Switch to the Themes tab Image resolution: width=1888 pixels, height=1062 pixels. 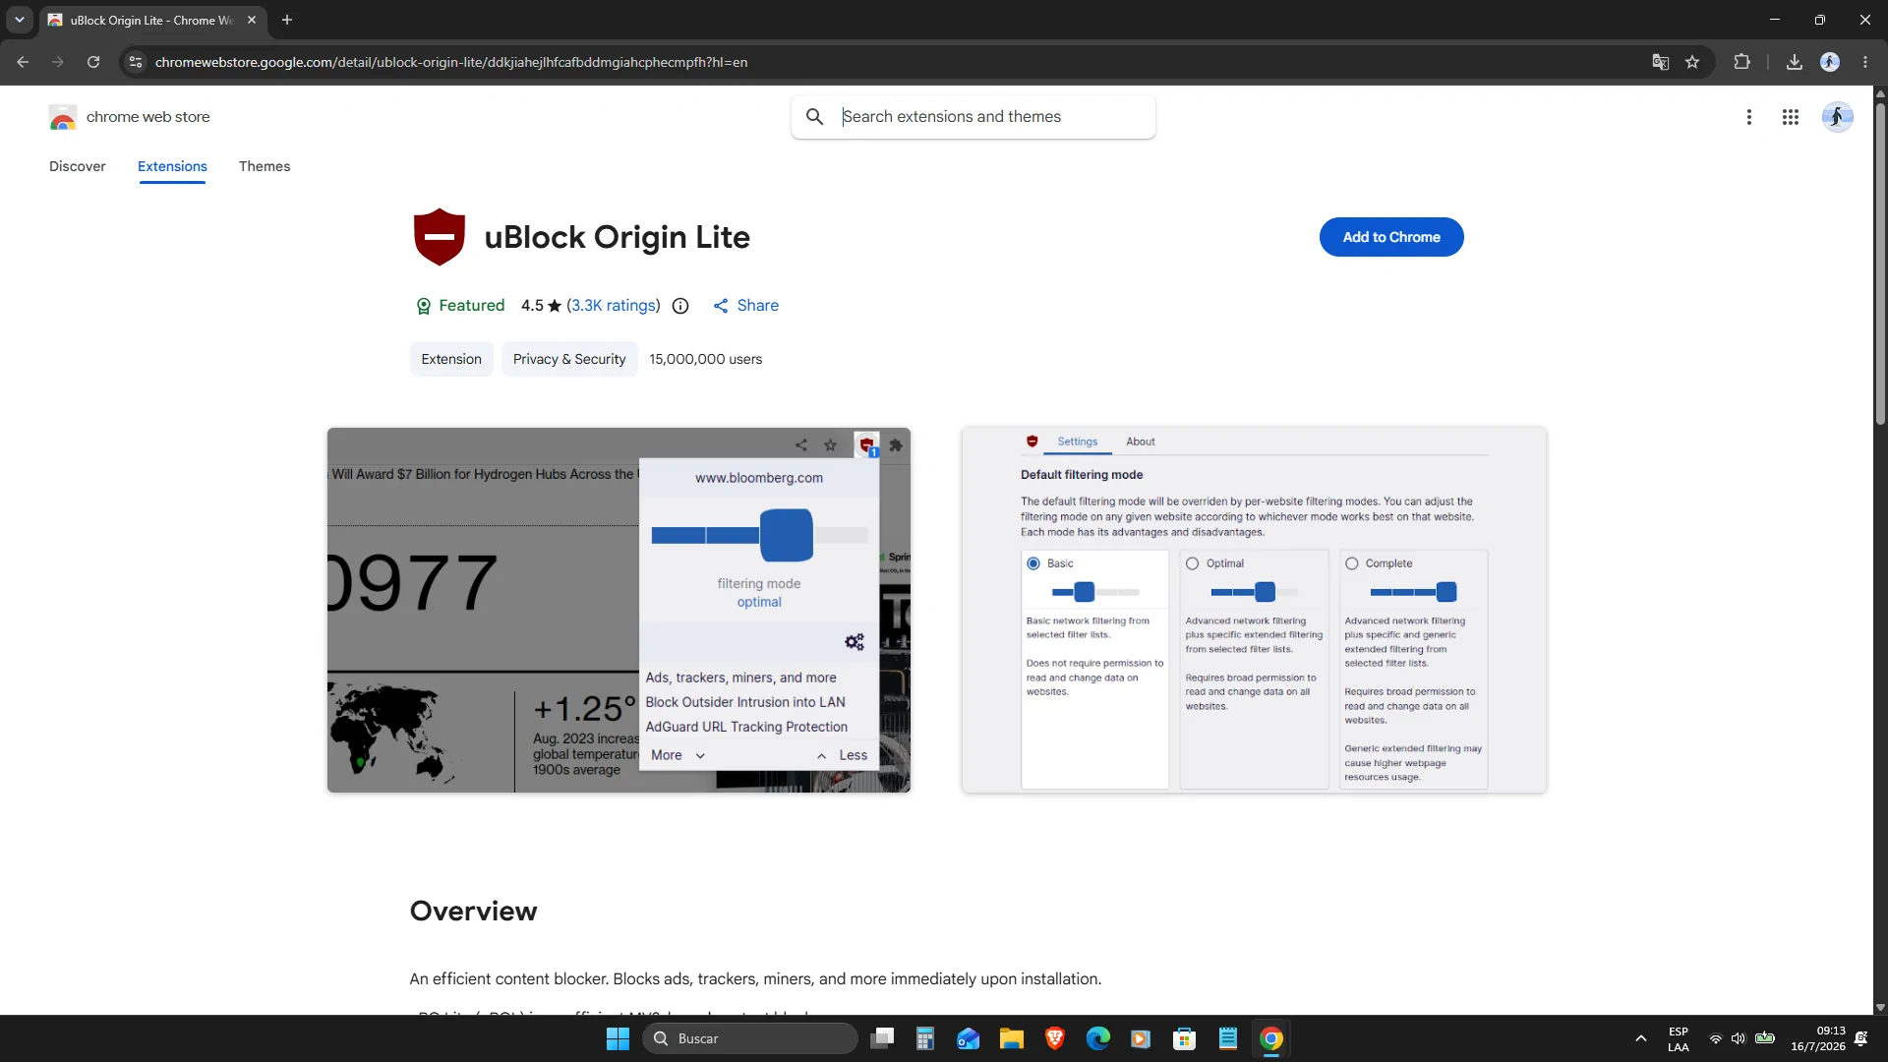(265, 166)
